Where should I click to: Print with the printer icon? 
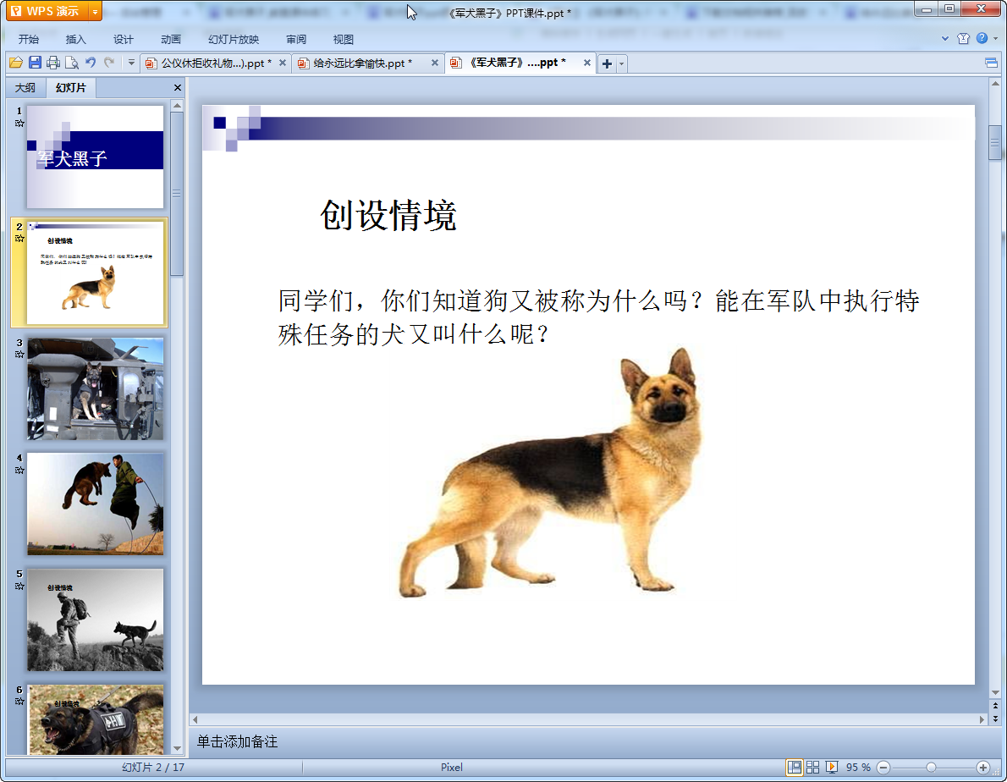coord(53,63)
